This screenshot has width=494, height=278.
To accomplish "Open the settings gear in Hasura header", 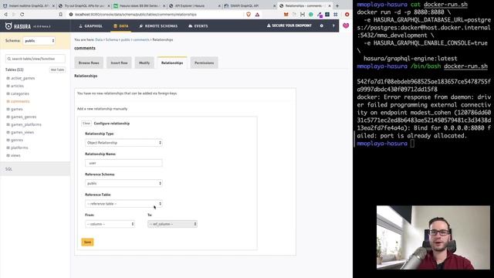I will pyautogui.click(x=321, y=25).
